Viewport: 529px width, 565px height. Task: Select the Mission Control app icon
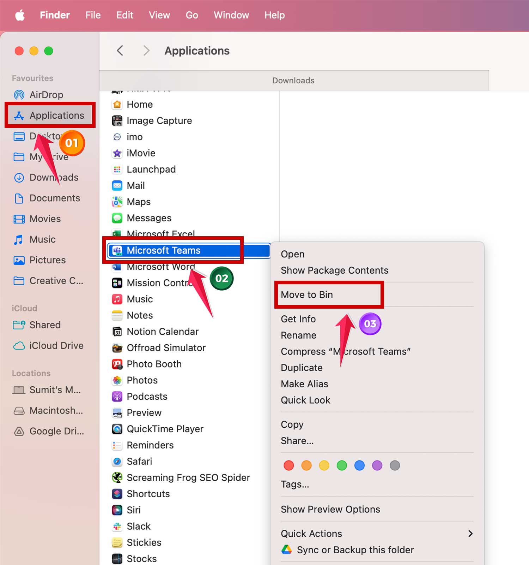click(117, 283)
